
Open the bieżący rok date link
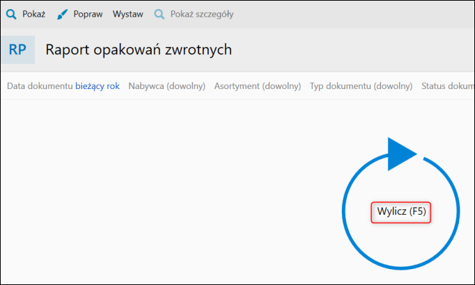[98, 86]
